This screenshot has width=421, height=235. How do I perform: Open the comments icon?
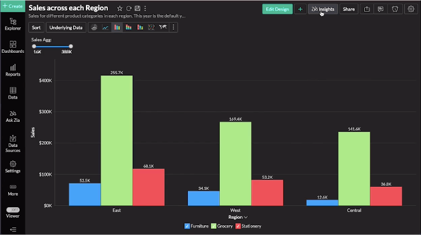380,9
